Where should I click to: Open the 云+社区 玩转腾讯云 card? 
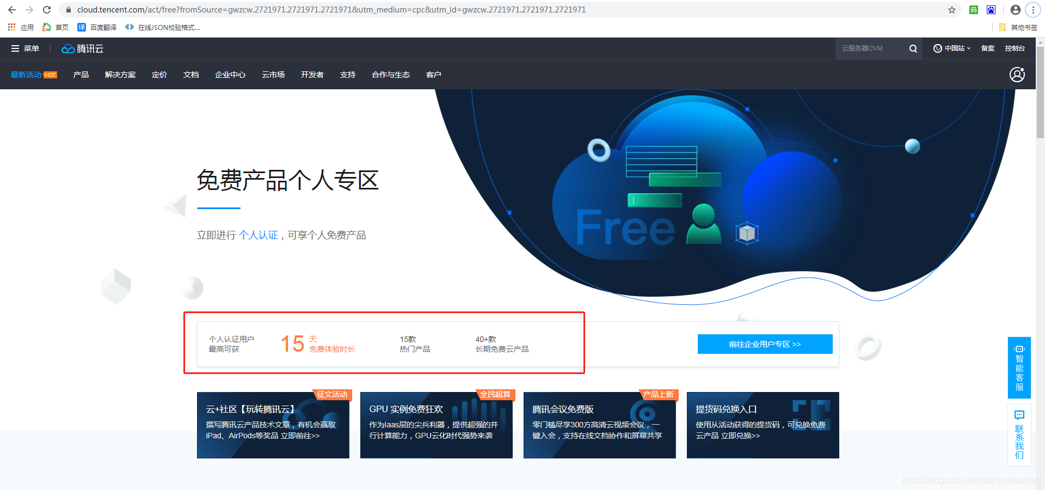click(273, 425)
